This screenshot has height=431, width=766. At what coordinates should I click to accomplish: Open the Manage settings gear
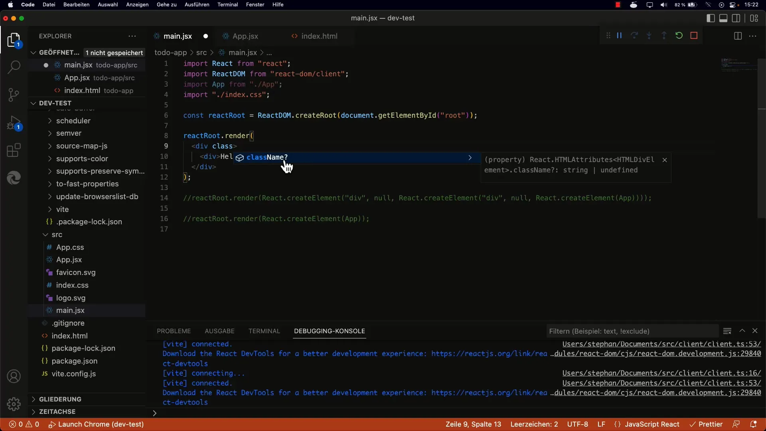point(14,404)
